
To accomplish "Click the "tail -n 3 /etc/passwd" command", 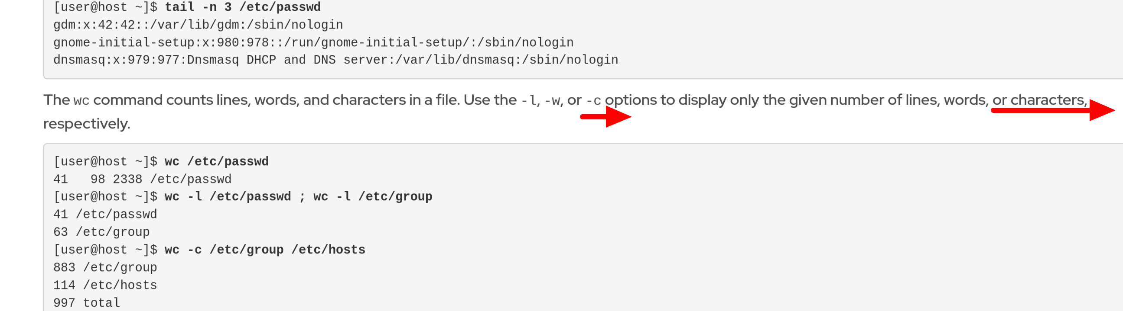I will (242, 7).
